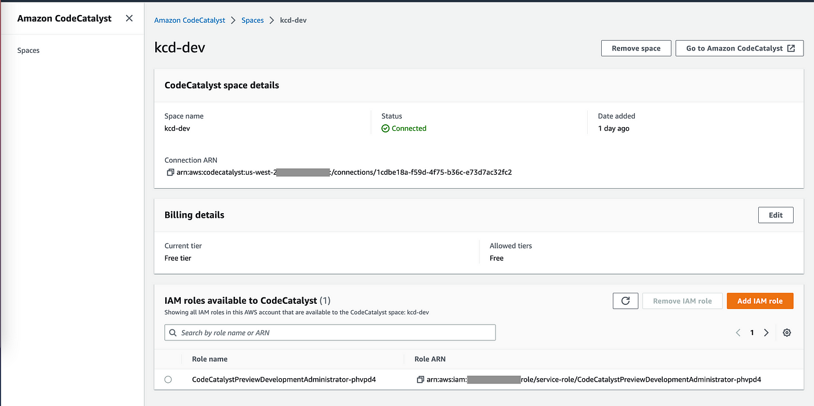Go to previous page arrow
The height and width of the screenshot is (406, 814).
(738, 333)
